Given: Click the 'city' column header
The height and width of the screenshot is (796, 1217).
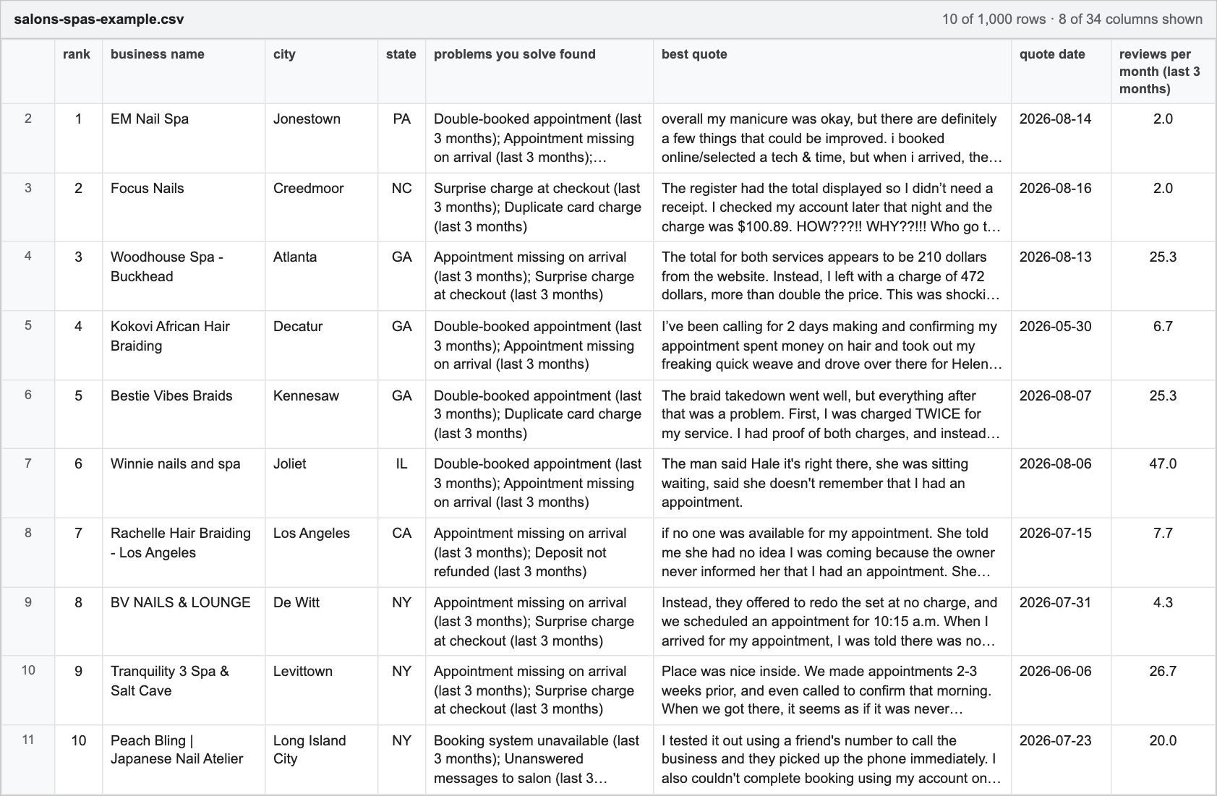Looking at the screenshot, I should pyautogui.click(x=321, y=71).
